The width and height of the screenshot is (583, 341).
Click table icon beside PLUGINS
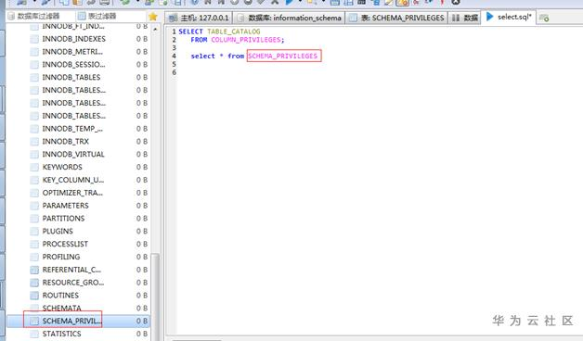pyautogui.click(x=34, y=231)
